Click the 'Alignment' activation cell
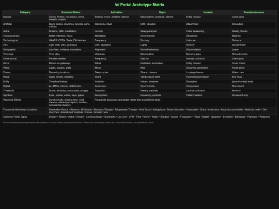The width and height of the screenshot is (279, 209). (117, 50)
